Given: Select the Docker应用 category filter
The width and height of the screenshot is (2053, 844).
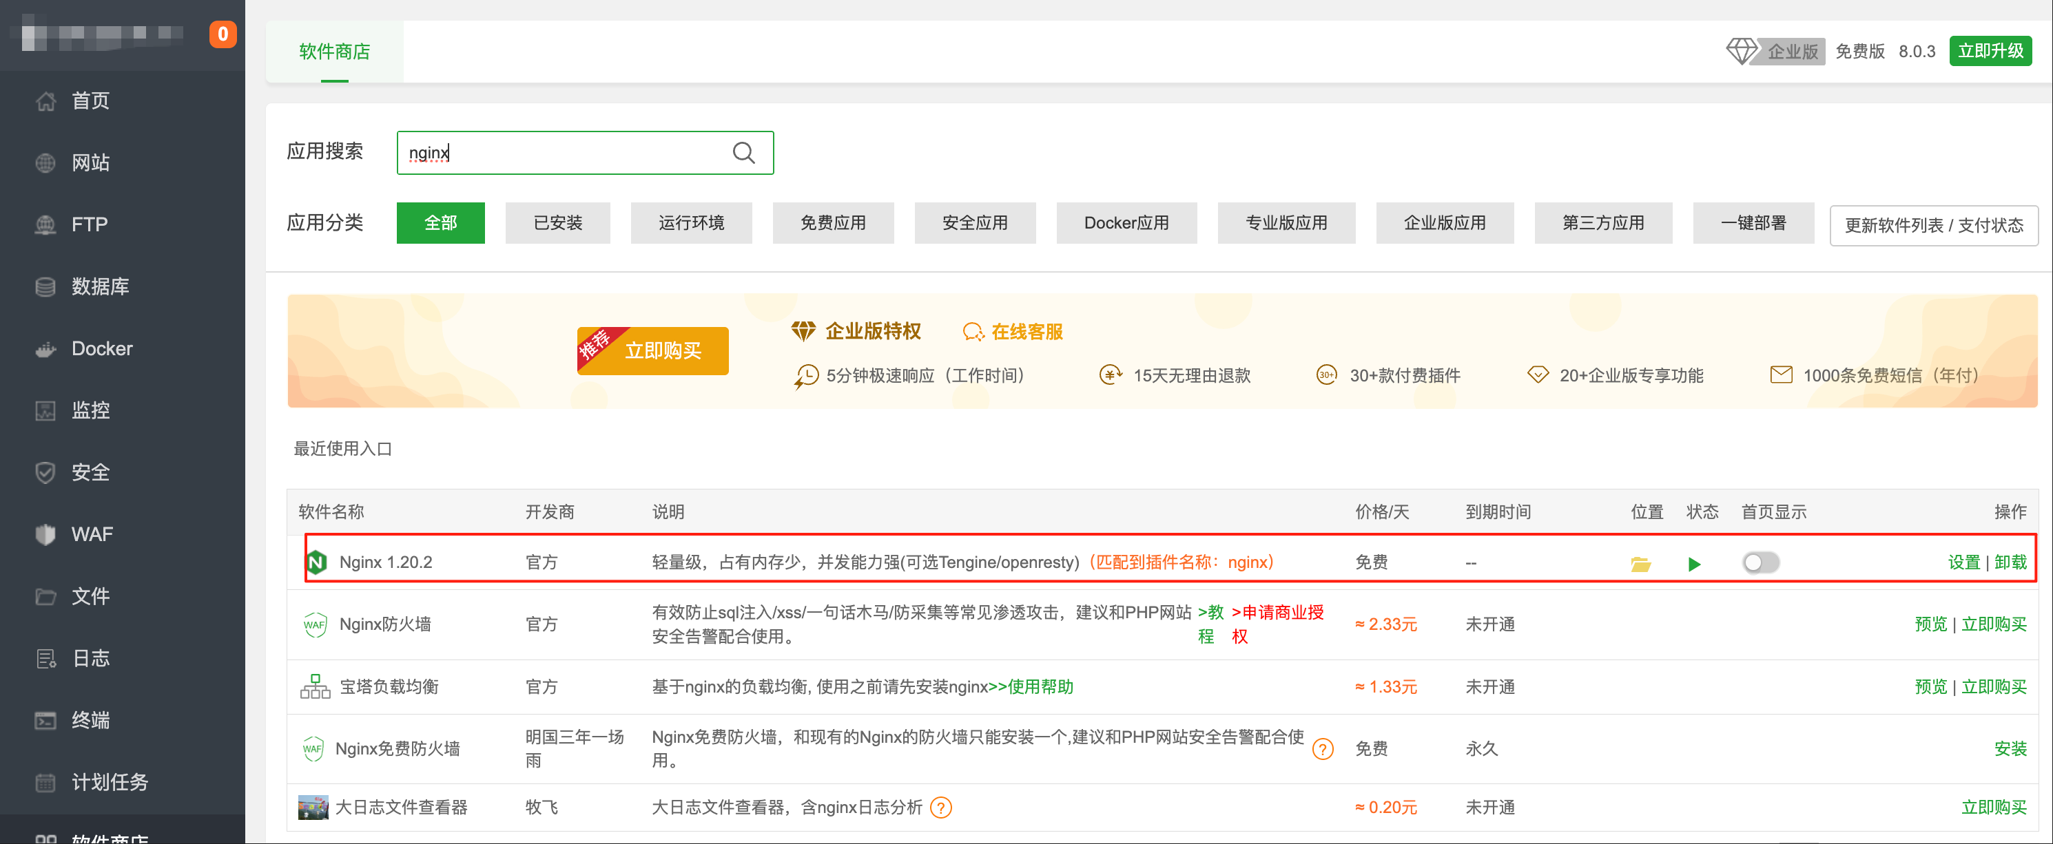Looking at the screenshot, I should coord(1125,223).
